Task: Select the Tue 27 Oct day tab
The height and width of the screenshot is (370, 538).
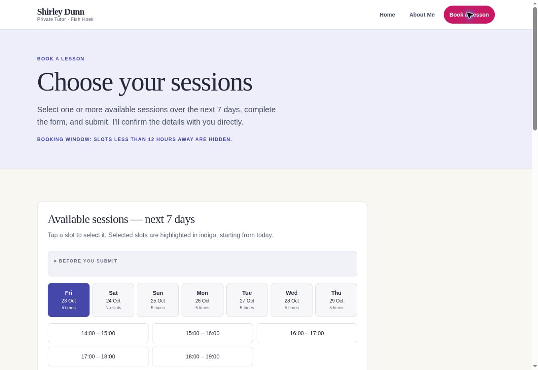Action: click(247, 300)
